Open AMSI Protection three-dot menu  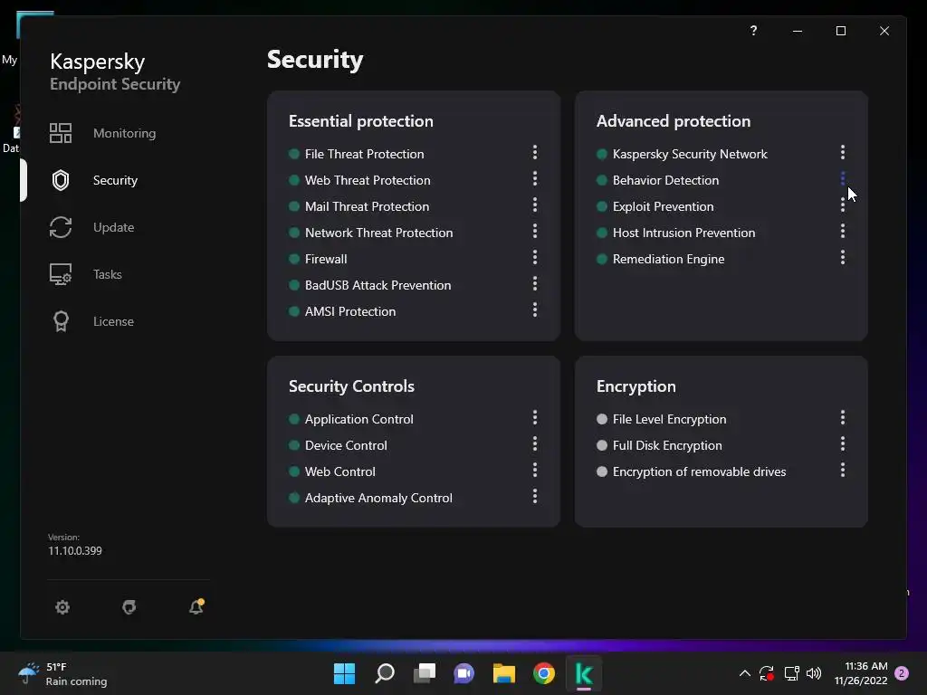[x=535, y=309]
